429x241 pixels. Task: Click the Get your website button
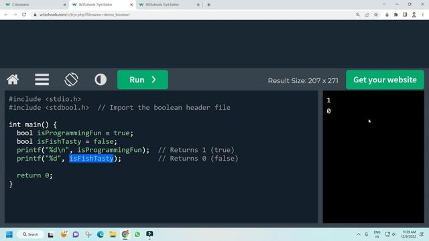coord(385,80)
